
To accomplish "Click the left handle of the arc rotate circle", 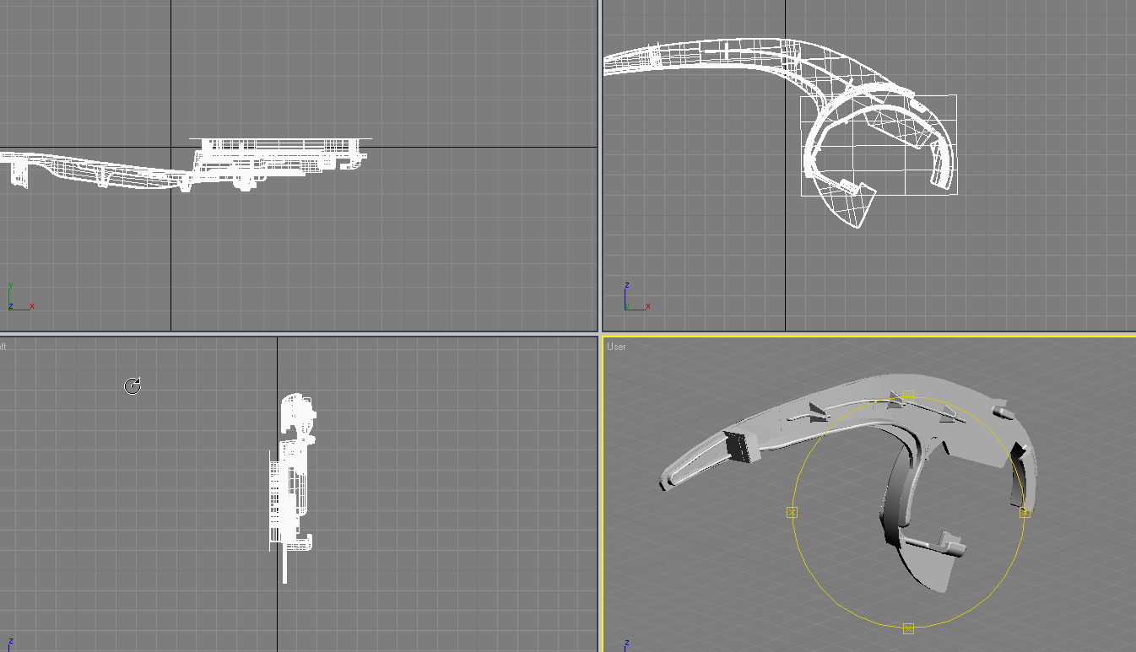I will pos(792,512).
